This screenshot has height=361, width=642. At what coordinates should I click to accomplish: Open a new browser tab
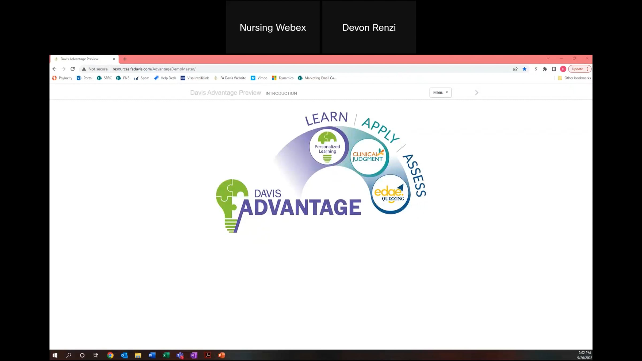point(125,59)
